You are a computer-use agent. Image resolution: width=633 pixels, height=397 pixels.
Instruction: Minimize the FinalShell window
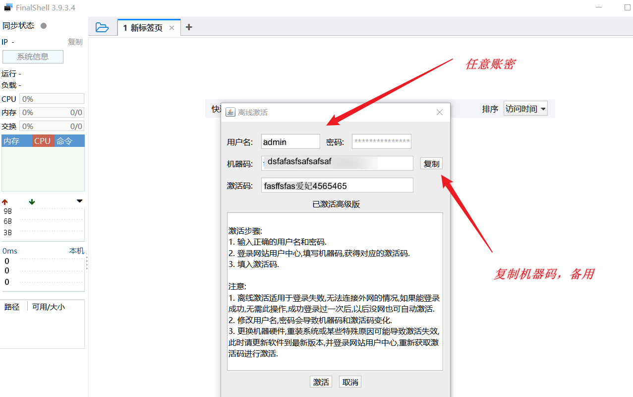(600, 7)
